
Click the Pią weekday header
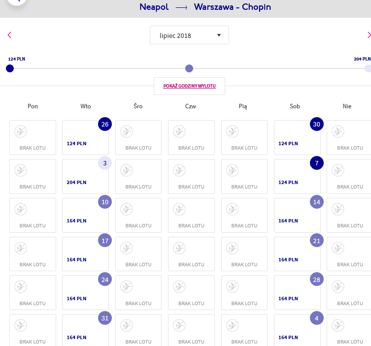[x=243, y=106]
